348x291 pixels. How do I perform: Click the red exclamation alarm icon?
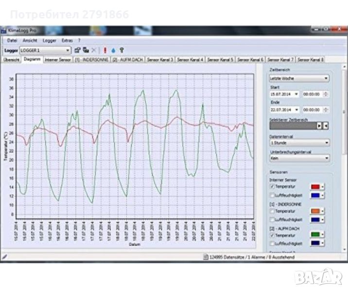[x=105, y=50]
